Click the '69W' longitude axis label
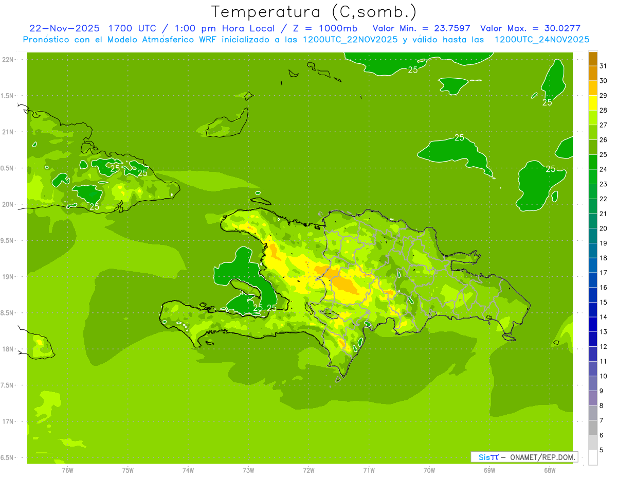The height and width of the screenshot is (477, 617). click(x=489, y=470)
